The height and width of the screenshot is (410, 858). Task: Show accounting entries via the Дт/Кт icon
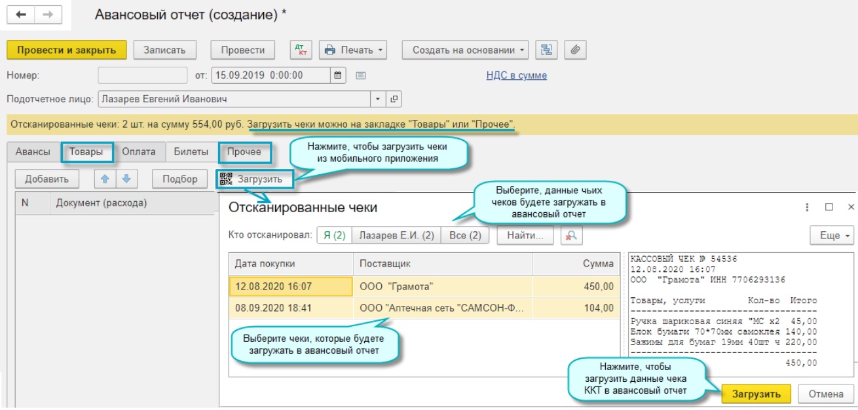(x=301, y=50)
